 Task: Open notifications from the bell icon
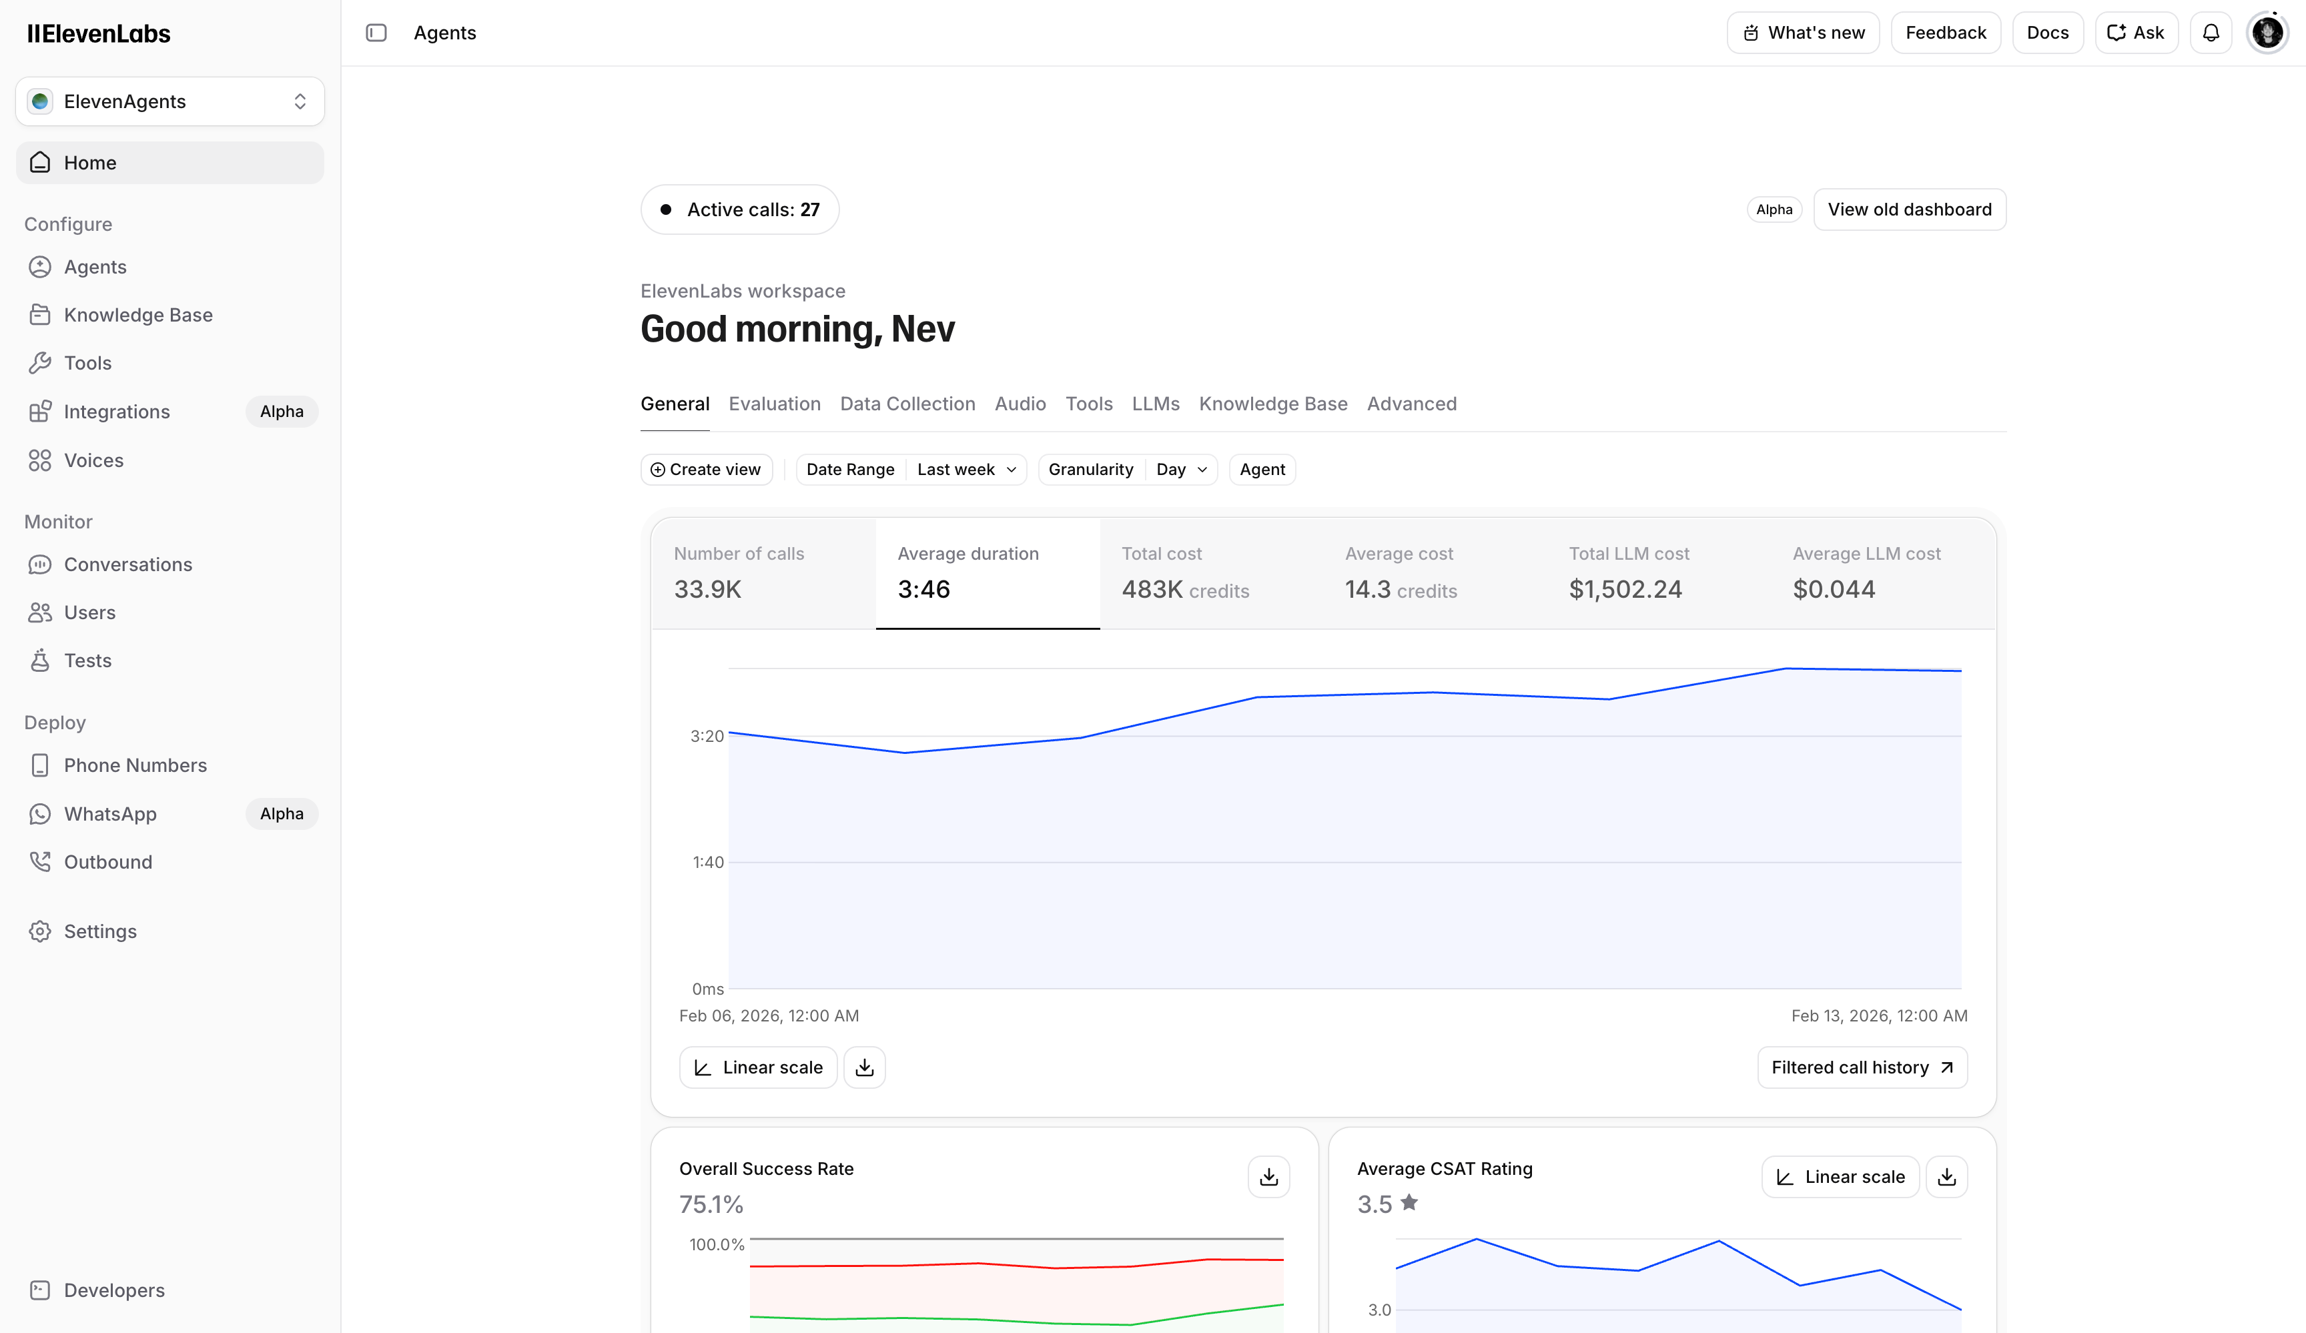click(x=2211, y=32)
